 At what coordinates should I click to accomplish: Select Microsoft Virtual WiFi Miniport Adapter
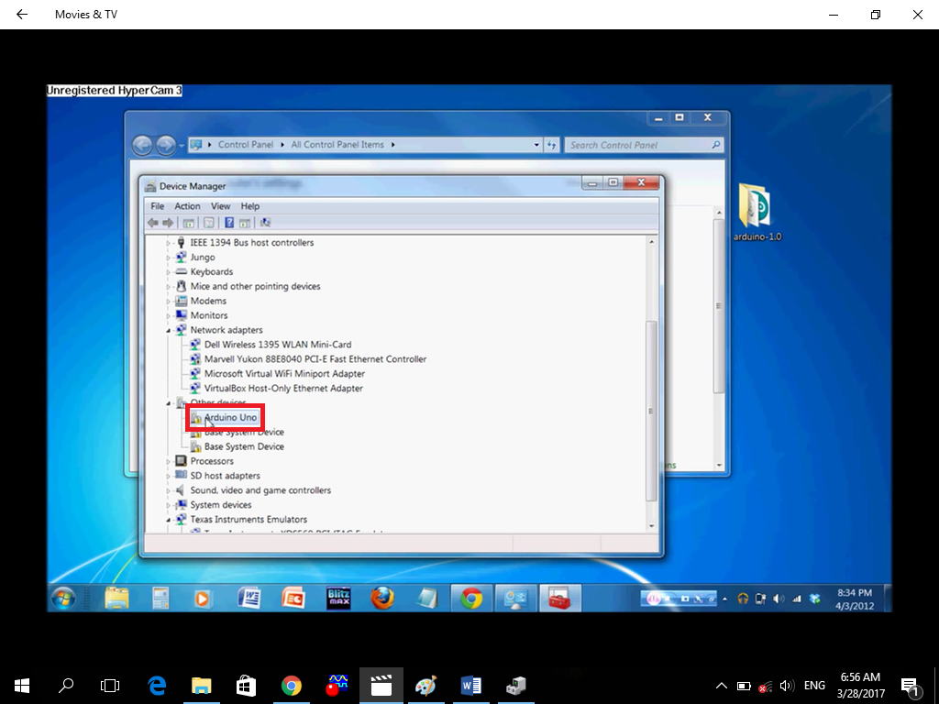tap(284, 374)
